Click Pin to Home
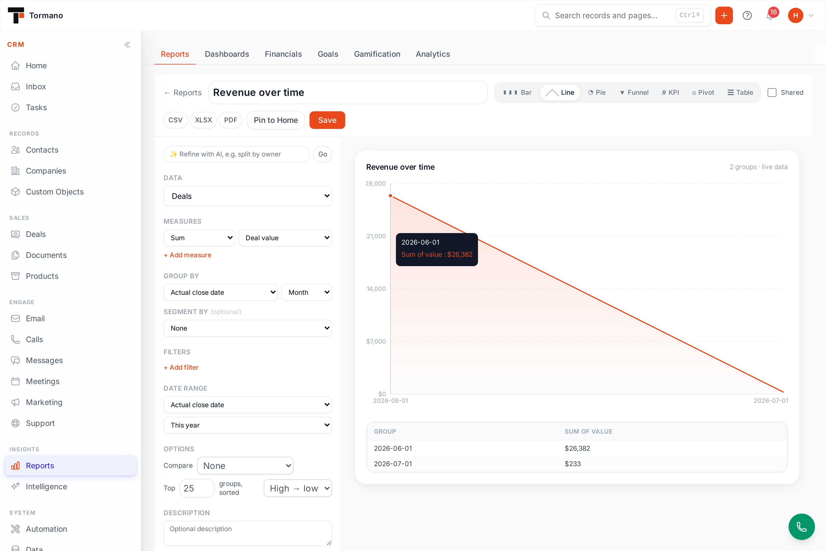Image resolution: width=826 pixels, height=551 pixels. tap(276, 120)
